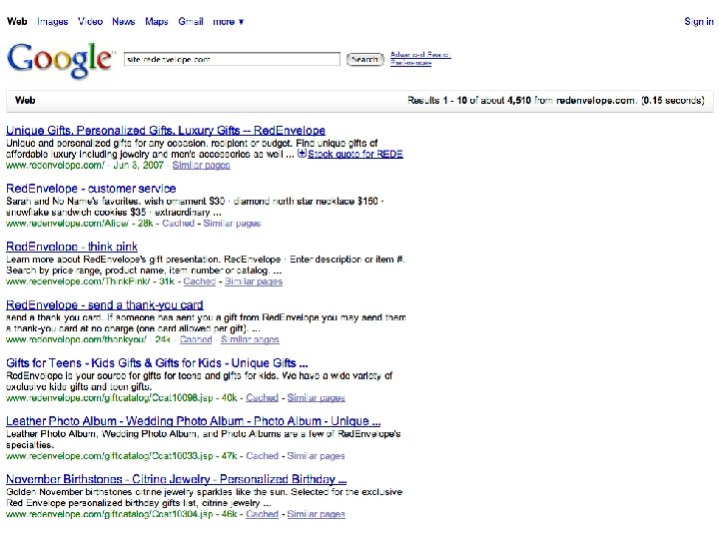
Task: Open Cached version of Ccat10098.jsp result
Action: (x=263, y=398)
